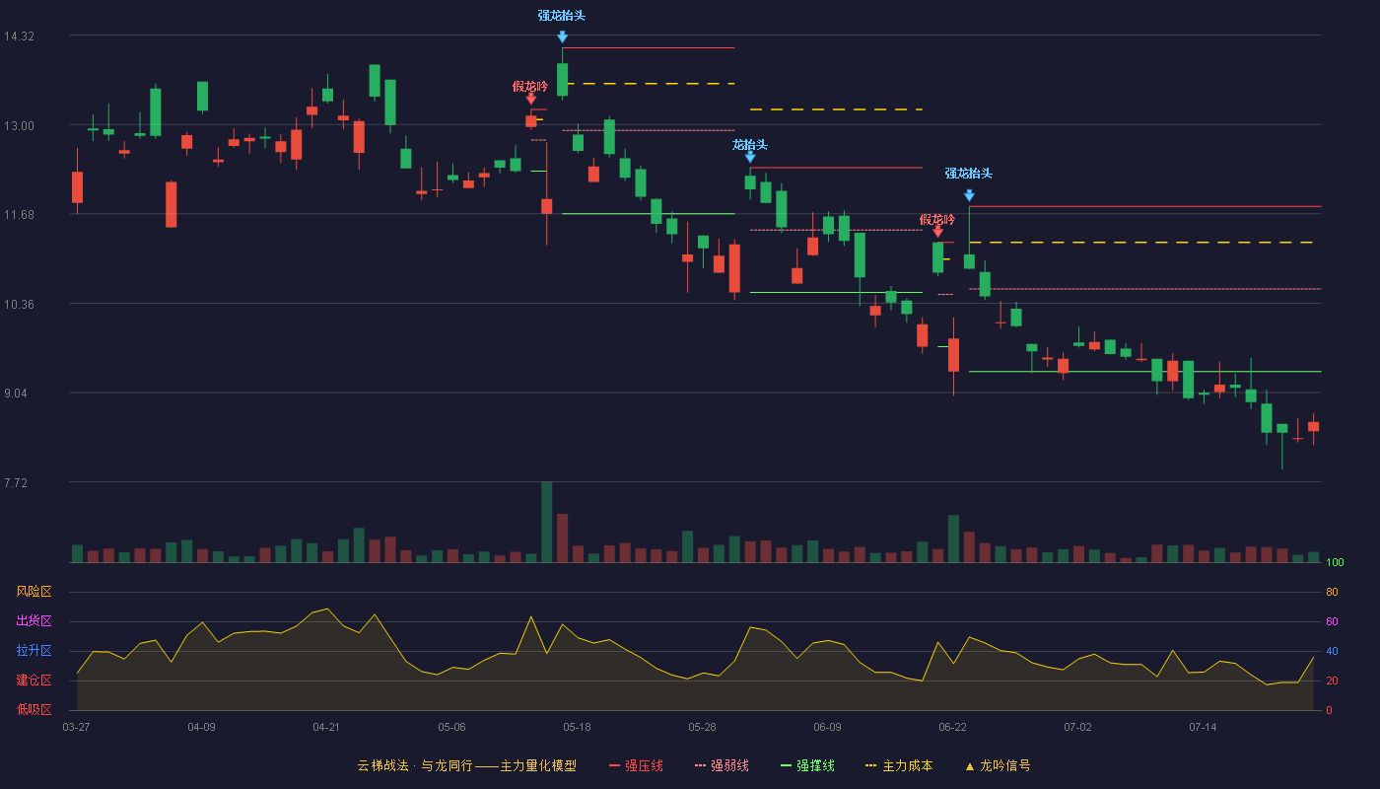Toggle the 强弱线 legend series

[722, 765]
